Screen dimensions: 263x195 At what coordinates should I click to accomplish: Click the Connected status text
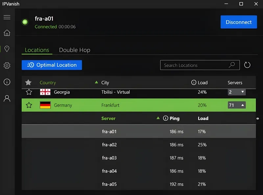(46, 27)
